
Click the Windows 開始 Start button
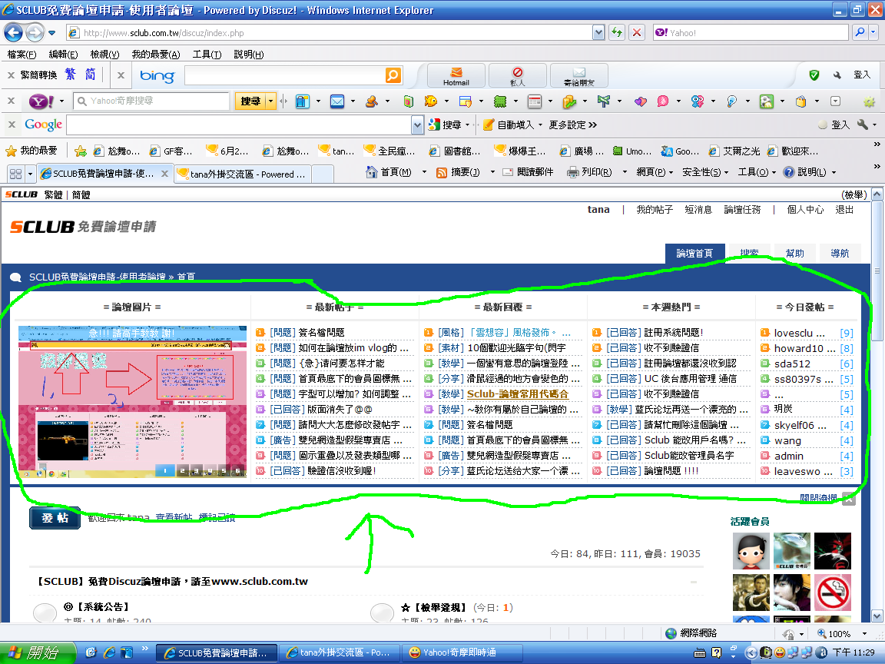click(x=38, y=652)
